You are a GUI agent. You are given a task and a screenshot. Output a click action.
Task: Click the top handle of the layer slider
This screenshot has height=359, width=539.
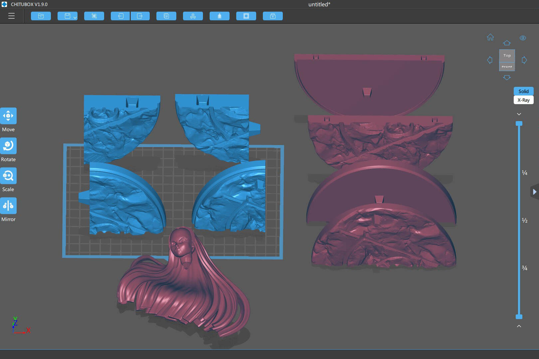click(519, 123)
